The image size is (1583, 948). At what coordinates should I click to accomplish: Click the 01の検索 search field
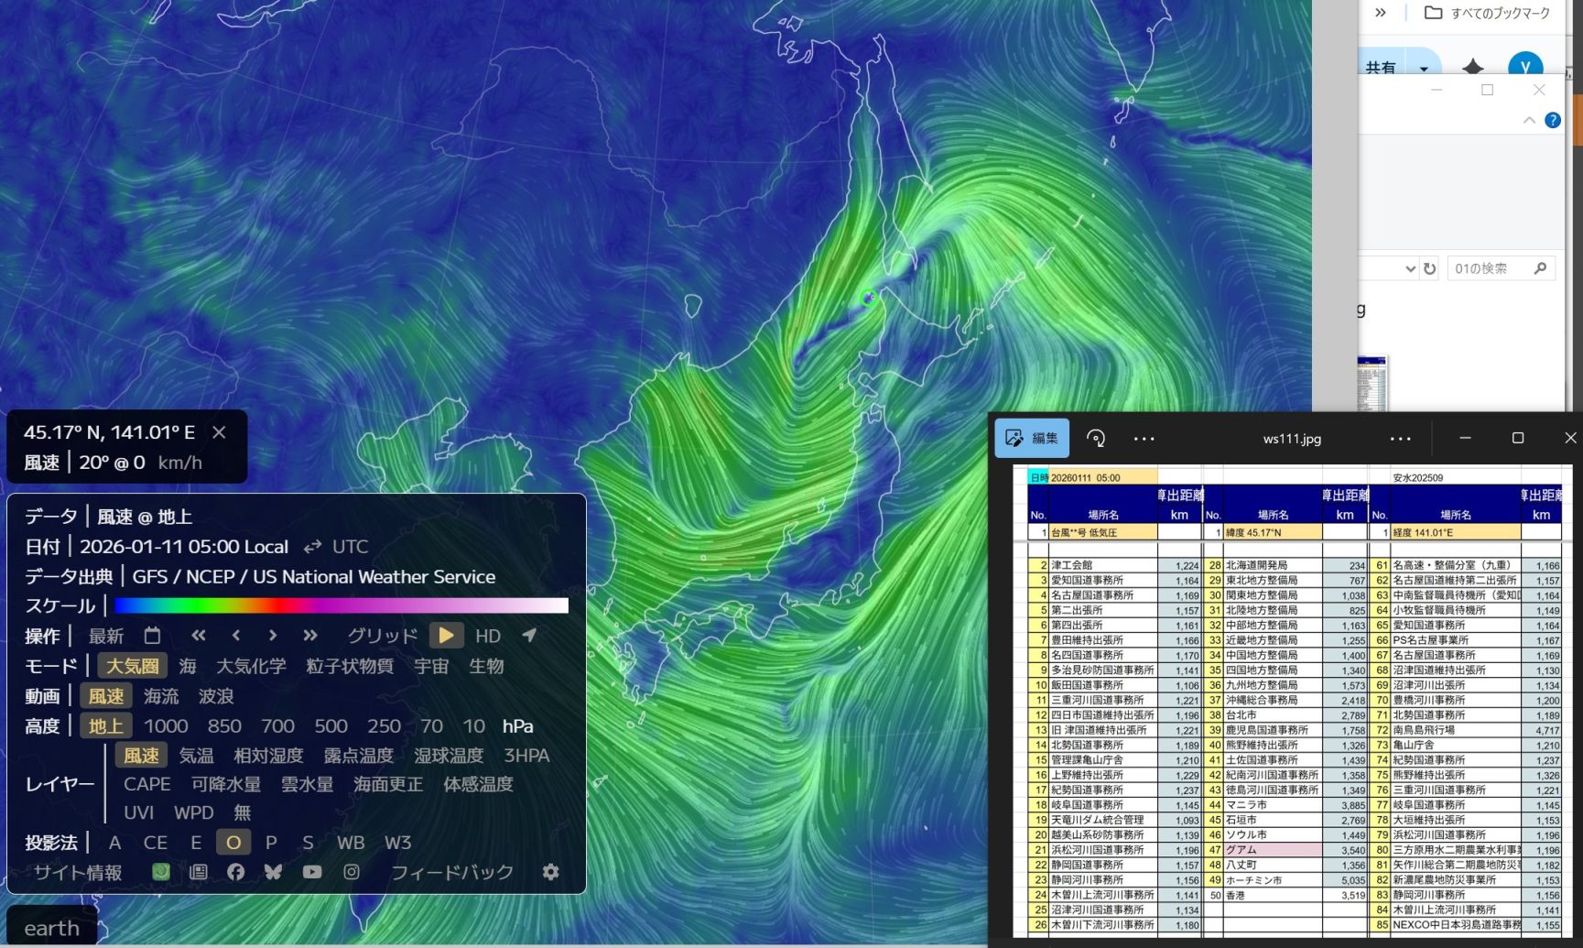[x=1491, y=268]
